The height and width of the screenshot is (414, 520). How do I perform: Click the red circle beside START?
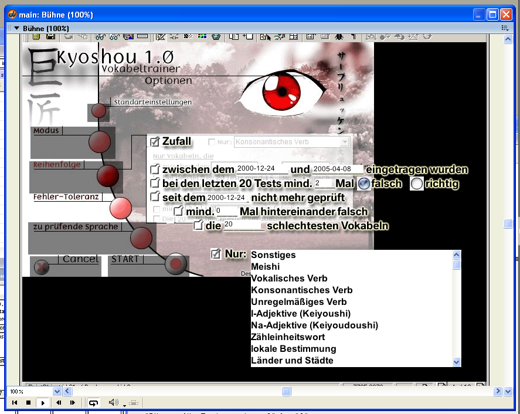point(175,264)
